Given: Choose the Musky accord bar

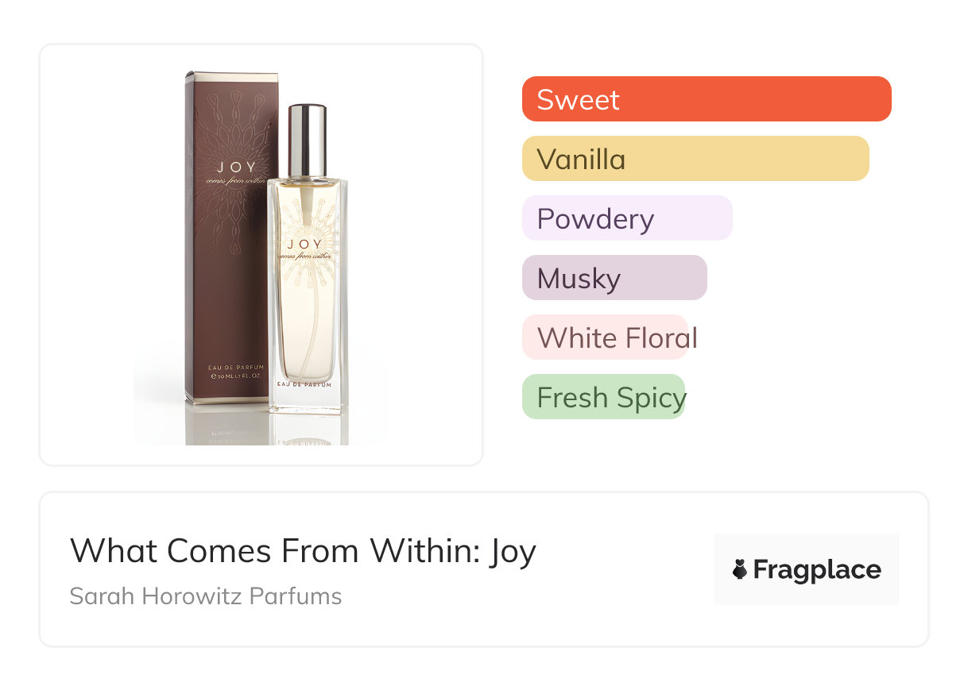Looking at the screenshot, I should click(x=614, y=278).
